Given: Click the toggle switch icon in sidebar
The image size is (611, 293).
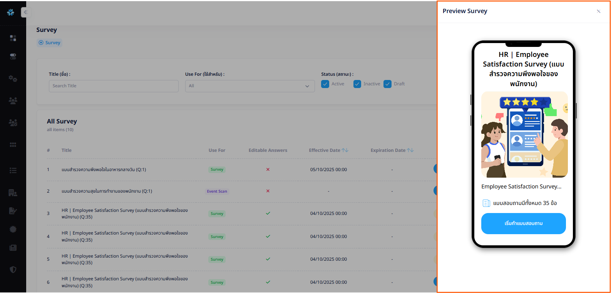Looking at the screenshot, I should [13, 57].
